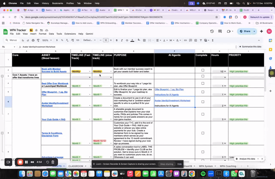Image resolution: width=275 pixels, height=179 pixels.
Task: Tick the Complete checkbox for Terms & Conditions row
Action: coord(203,133)
